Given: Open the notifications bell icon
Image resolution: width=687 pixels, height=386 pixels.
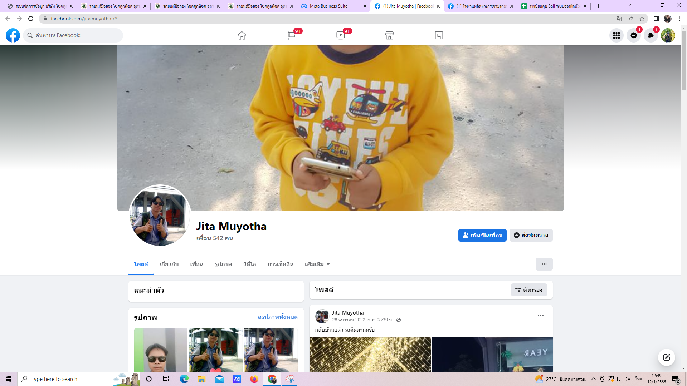Looking at the screenshot, I should pyautogui.click(x=651, y=35).
